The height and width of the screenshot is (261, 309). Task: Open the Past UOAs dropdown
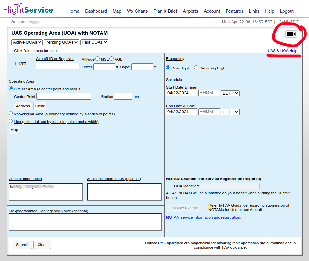pyautogui.click(x=94, y=42)
